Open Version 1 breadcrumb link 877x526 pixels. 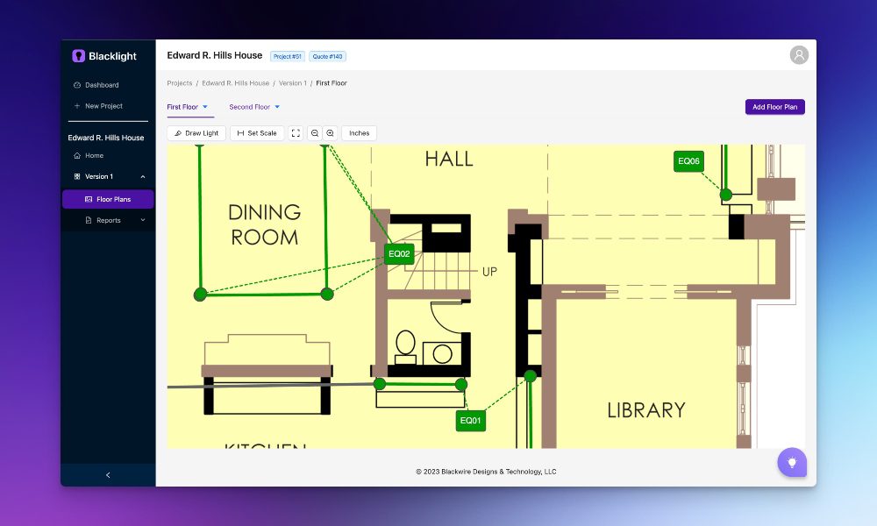click(293, 83)
